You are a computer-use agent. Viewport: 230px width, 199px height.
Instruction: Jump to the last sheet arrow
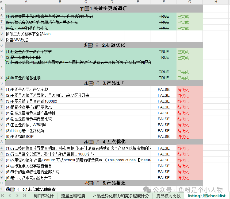[x=24, y=196]
